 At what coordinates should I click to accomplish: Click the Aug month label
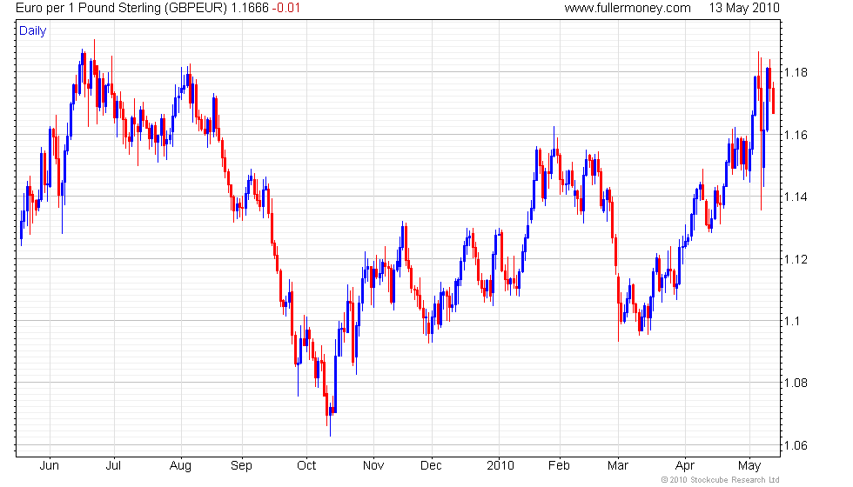click(x=181, y=466)
